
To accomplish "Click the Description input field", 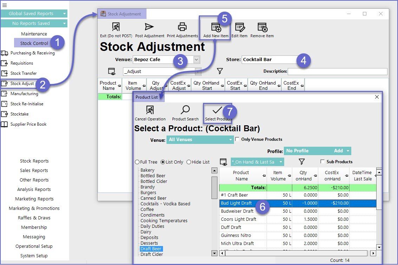I will tap(337, 72).
